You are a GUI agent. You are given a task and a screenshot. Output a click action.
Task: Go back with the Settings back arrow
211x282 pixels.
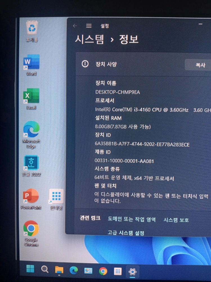pyautogui.click(x=75, y=26)
